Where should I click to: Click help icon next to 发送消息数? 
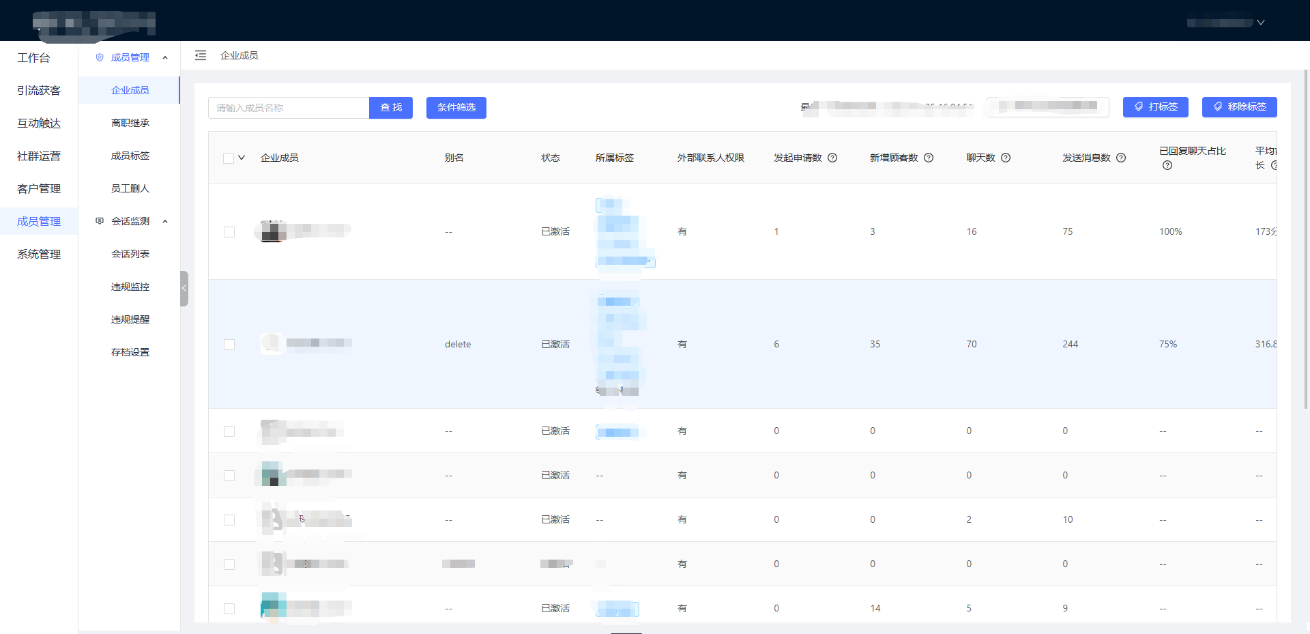pos(1121,158)
